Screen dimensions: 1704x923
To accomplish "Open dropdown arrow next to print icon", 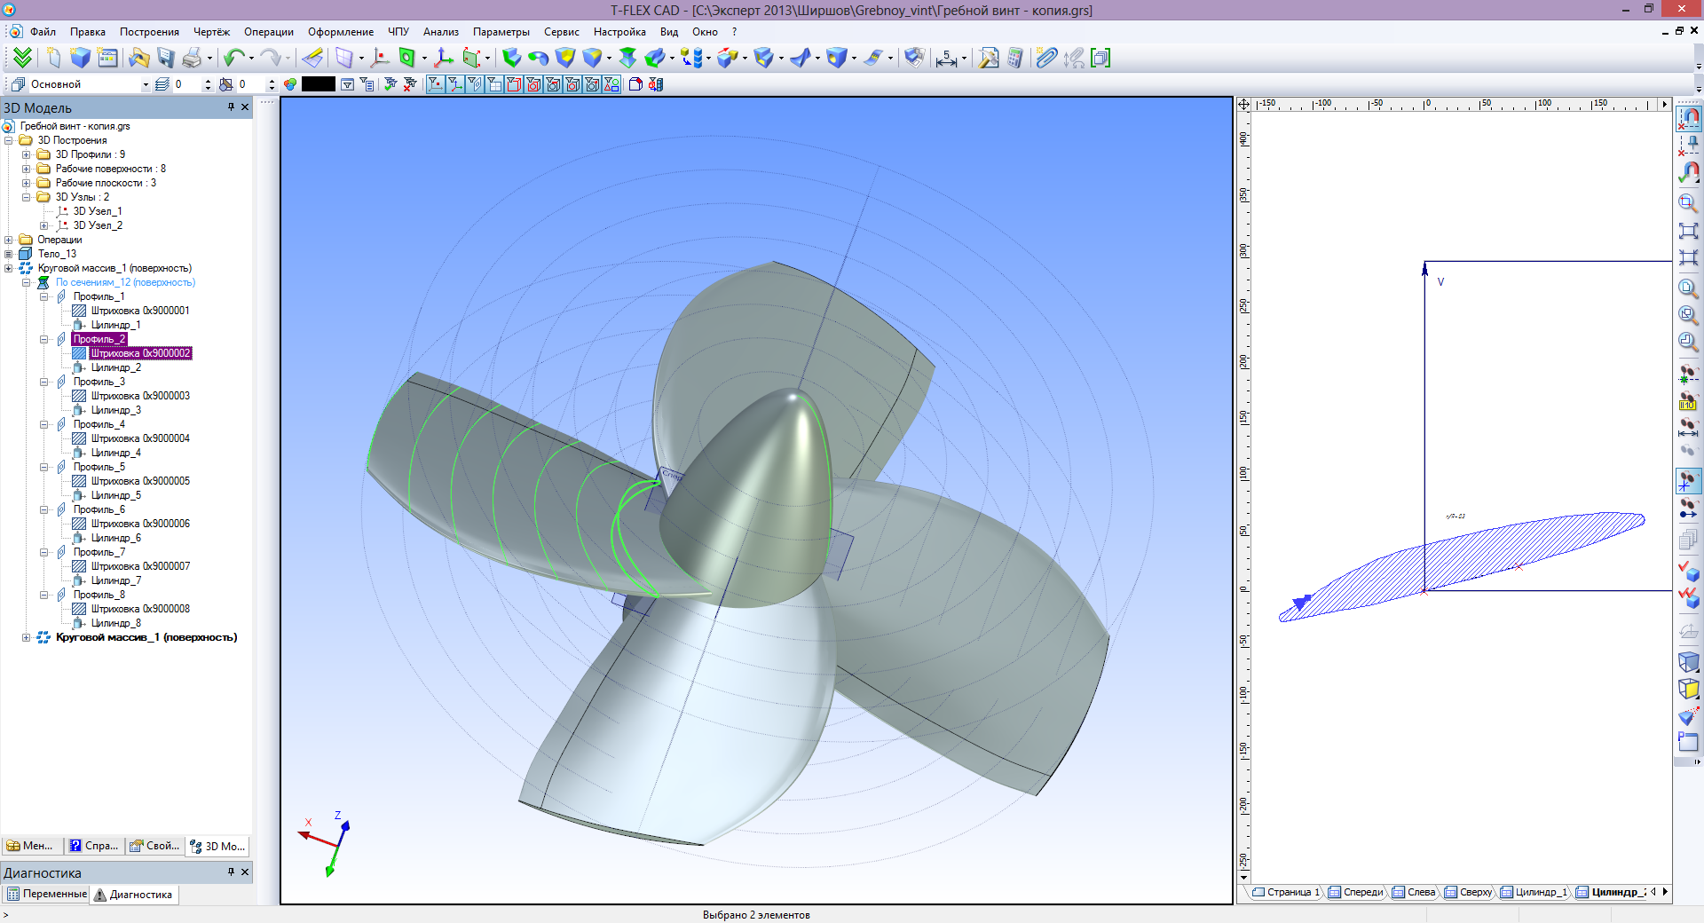I will (210, 58).
